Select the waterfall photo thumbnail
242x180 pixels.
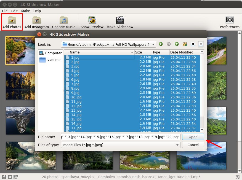click(x=88, y=160)
